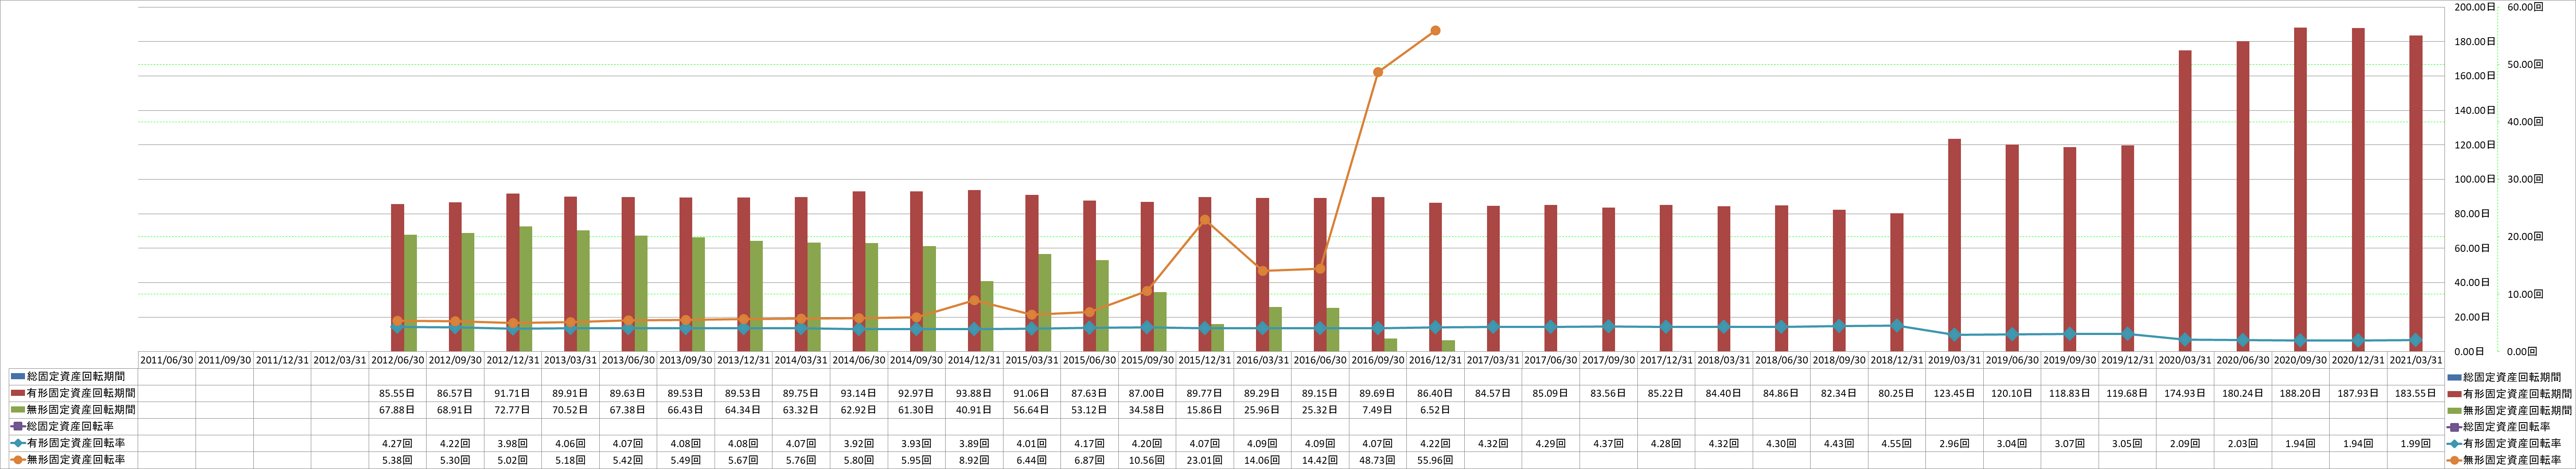Viewport: 2576px width, 469px height.
Task: Select the orange line marker above 2016/09/30
Action: tap(1378, 72)
